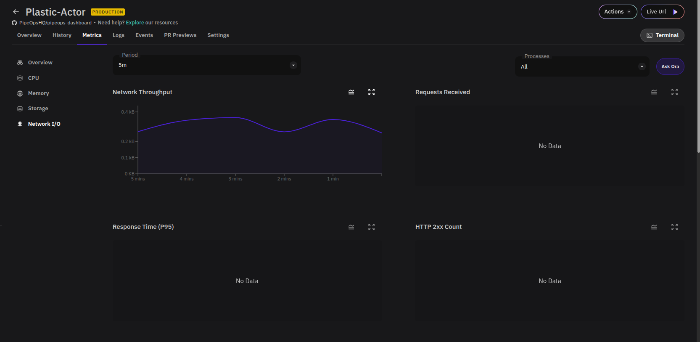Click CPU in the metrics sidebar
This screenshot has height=342, width=700.
(x=34, y=78)
